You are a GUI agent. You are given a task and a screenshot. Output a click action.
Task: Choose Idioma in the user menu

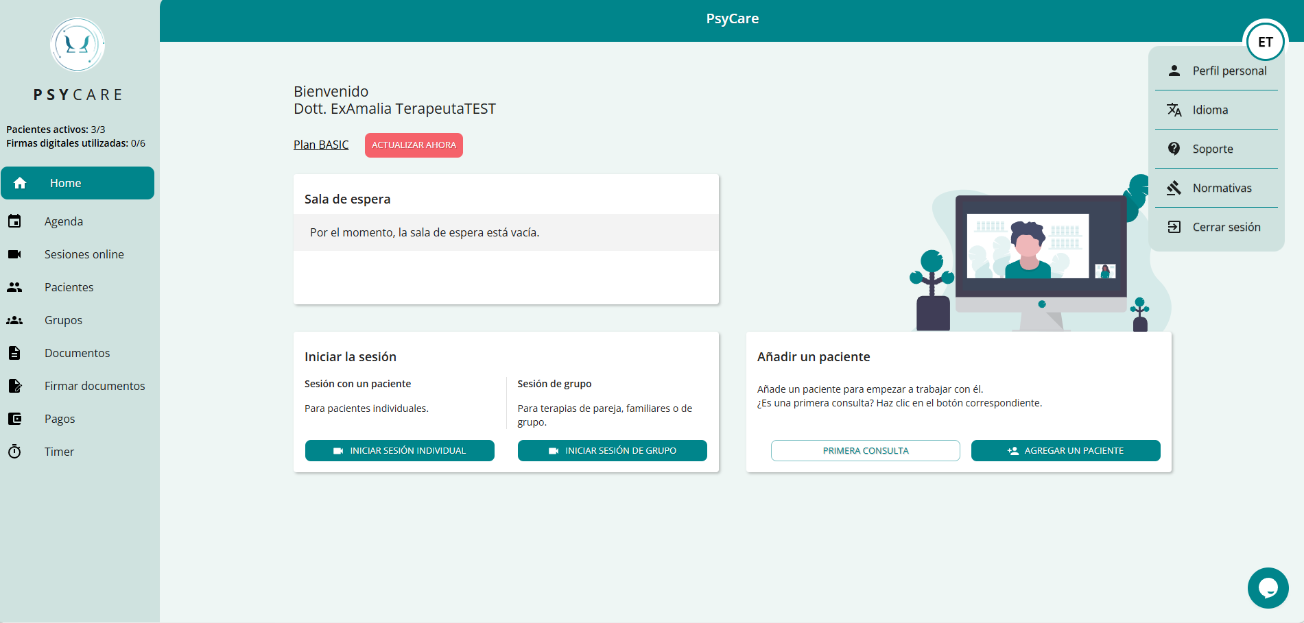1216,110
